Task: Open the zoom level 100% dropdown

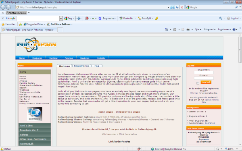Action: [232, 149]
